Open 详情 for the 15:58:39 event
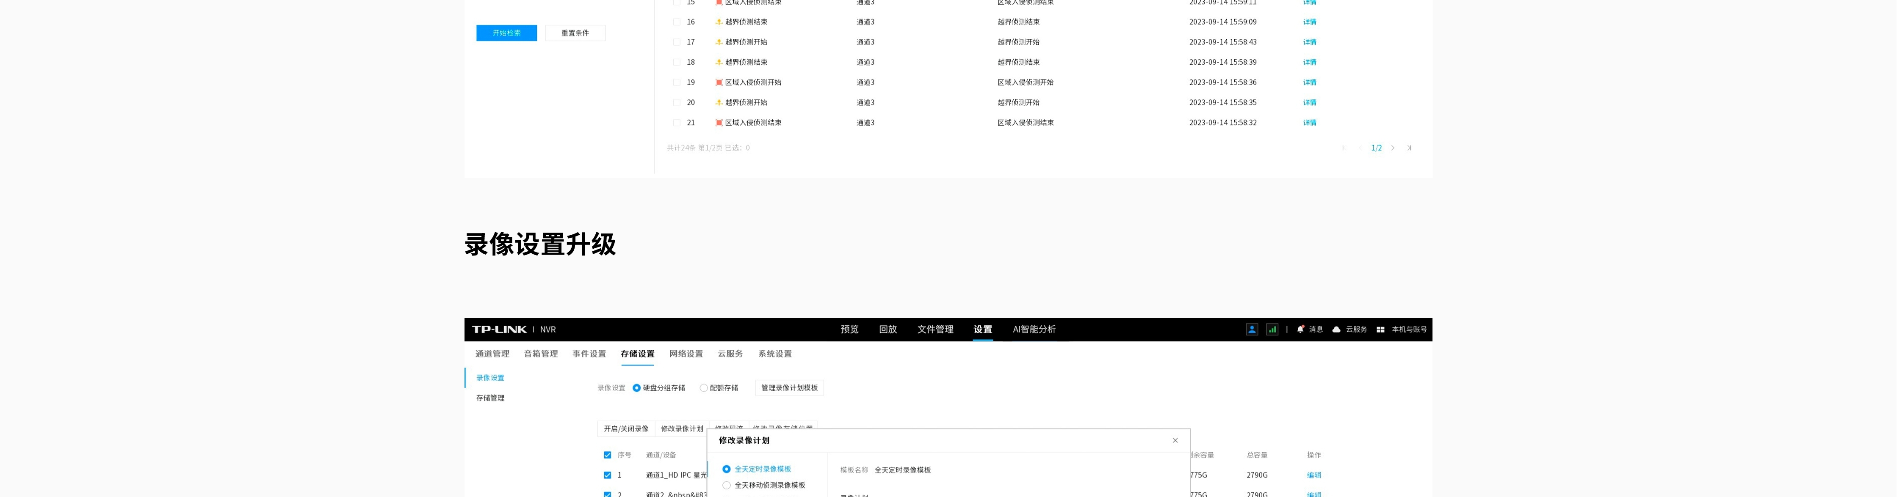This screenshot has width=1897, height=497. pyautogui.click(x=1309, y=63)
